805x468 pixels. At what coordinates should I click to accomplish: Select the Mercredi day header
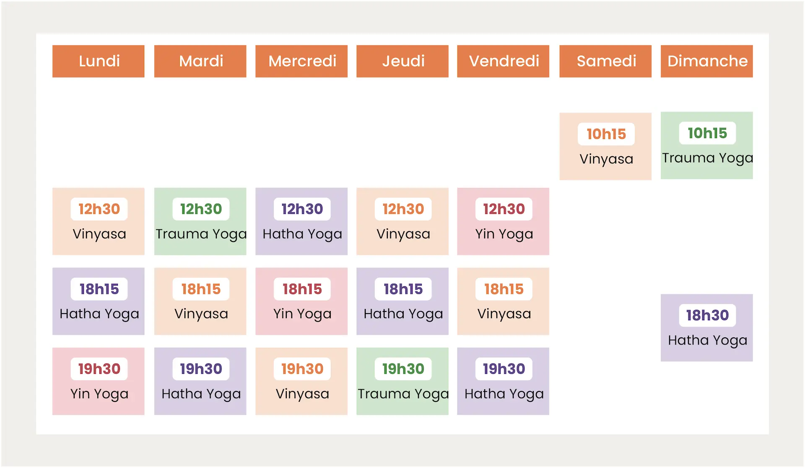coord(301,61)
